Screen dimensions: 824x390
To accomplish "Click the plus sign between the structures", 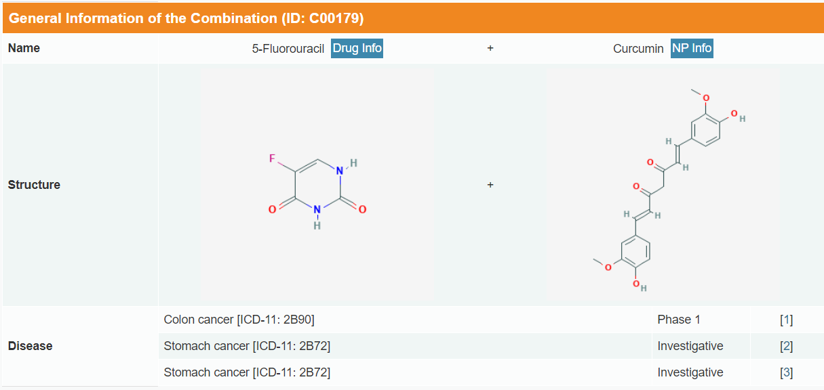I will click(x=490, y=185).
